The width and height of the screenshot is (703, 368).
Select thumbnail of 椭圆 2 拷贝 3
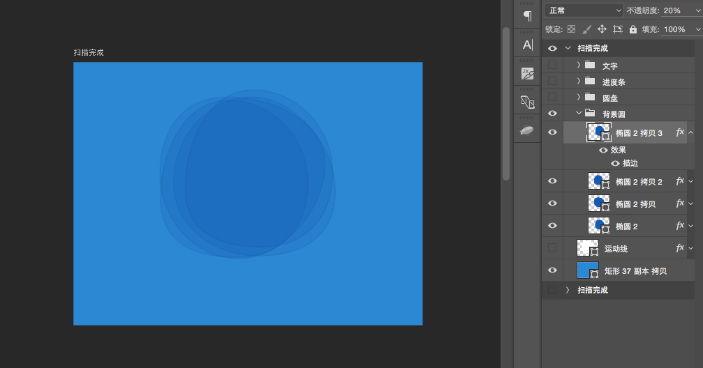[599, 132]
